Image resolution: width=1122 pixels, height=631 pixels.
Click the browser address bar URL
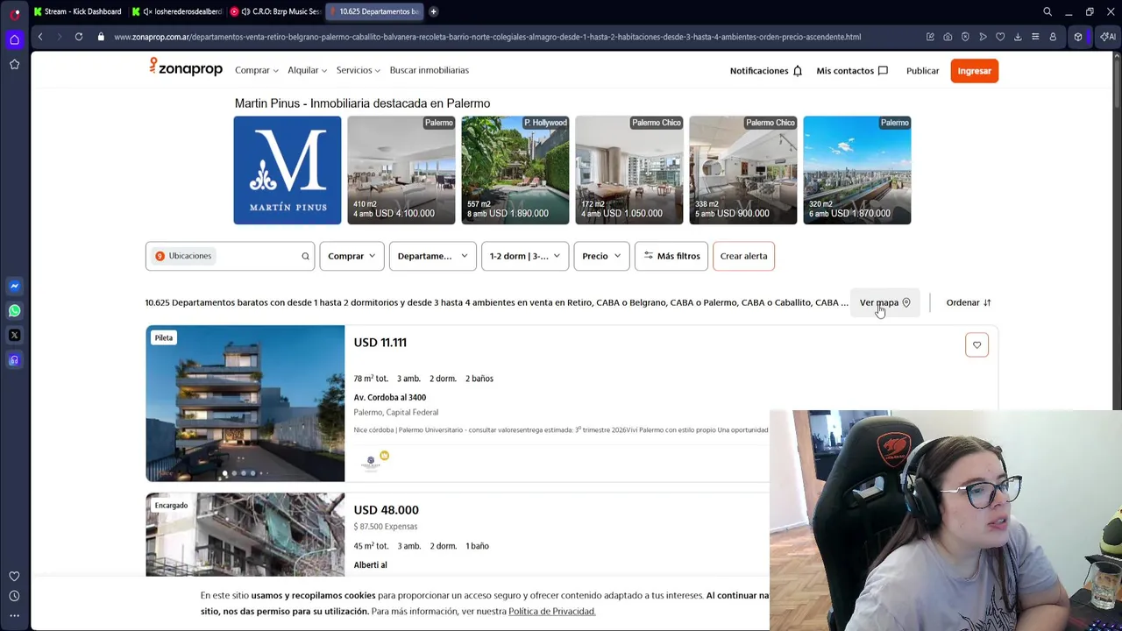click(487, 37)
